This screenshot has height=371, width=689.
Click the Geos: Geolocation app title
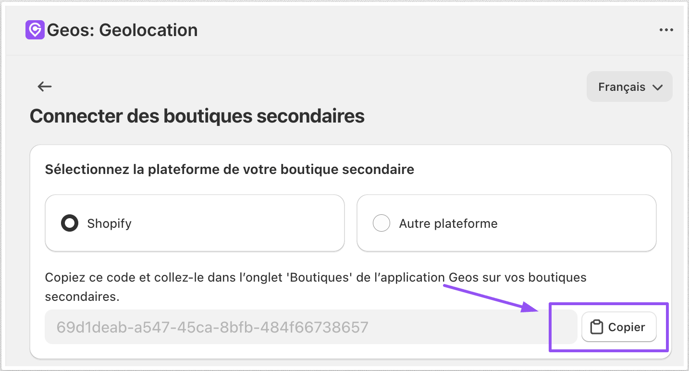[x=123, y=30]
